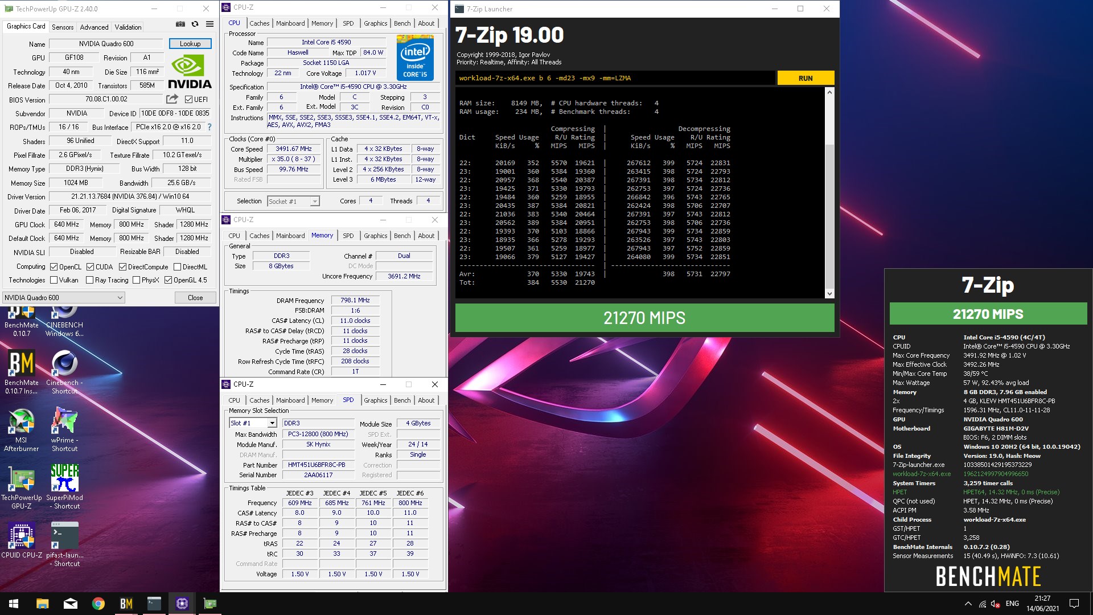Open pifast-launcher Shortcut desktop icon
Viewport: 1093px width, 615px height.
tap(64, 545)
